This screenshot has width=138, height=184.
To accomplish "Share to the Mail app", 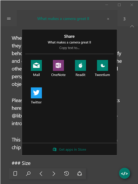I will tap(36, 65).
